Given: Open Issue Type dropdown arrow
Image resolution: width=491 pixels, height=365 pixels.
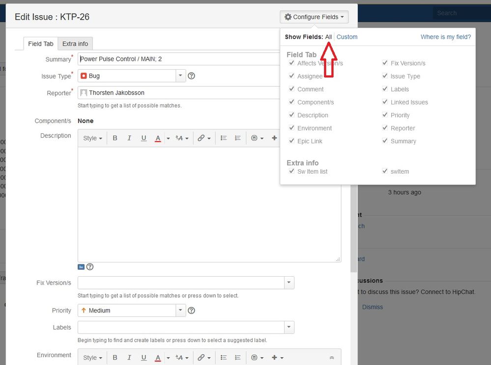Looking at the screenshot, I should 180,76.
